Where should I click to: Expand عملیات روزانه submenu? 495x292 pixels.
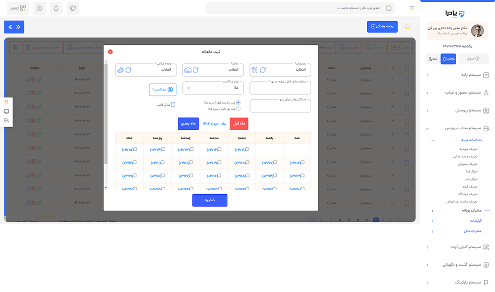[x=432, y=211]
